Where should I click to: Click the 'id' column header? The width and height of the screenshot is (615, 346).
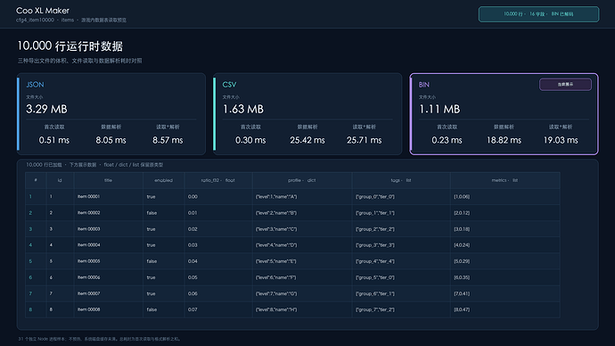(x=60, y=180)
